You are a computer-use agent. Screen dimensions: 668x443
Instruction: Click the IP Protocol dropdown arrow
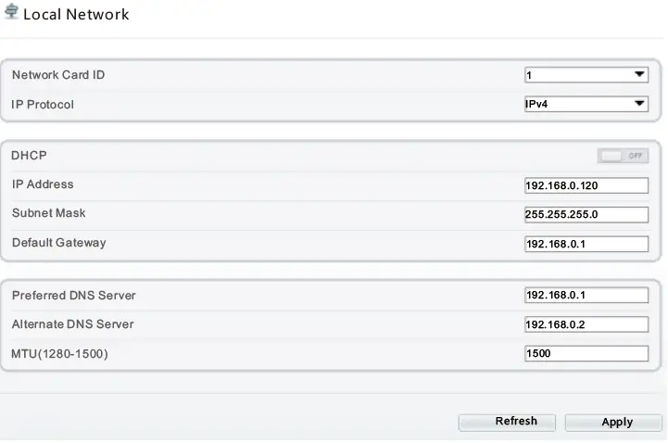pos(639,105)
